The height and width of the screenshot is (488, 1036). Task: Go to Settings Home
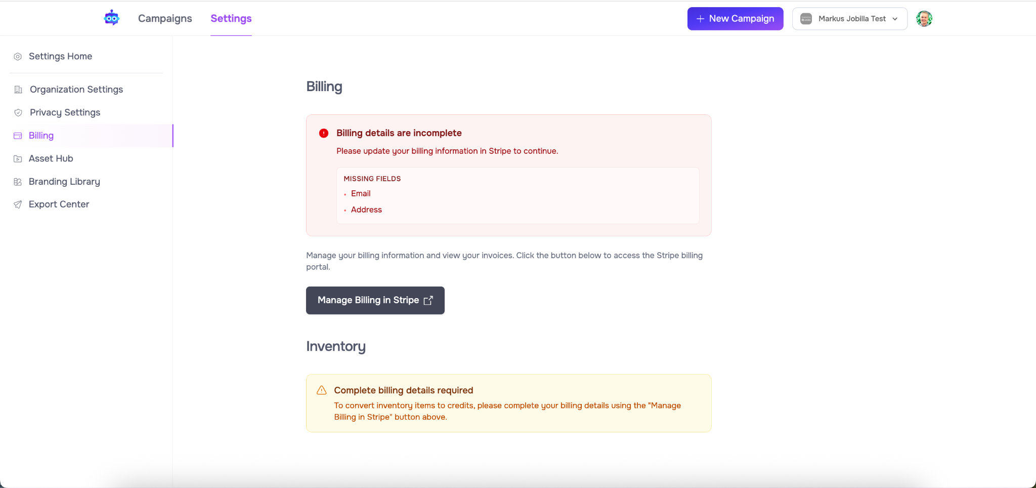point(60,56)
